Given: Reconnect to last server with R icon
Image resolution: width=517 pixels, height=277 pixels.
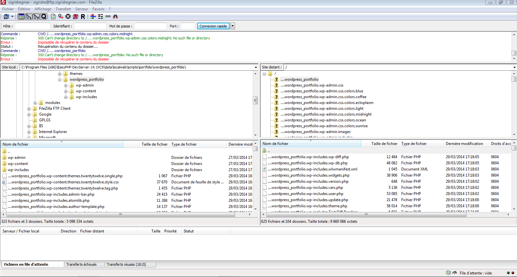Looking at the screenshot, I should point(83,16).
